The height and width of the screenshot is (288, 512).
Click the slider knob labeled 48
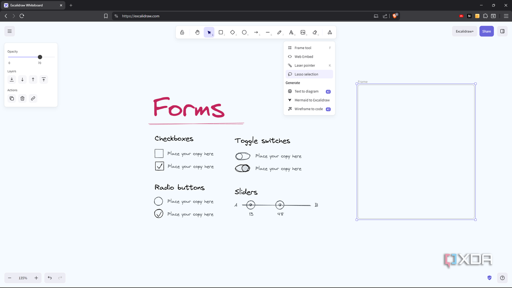click(x=280, y=205)
